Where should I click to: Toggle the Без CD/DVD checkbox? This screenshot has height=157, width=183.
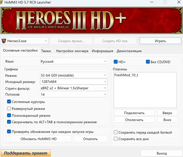[x=148, y=62]
